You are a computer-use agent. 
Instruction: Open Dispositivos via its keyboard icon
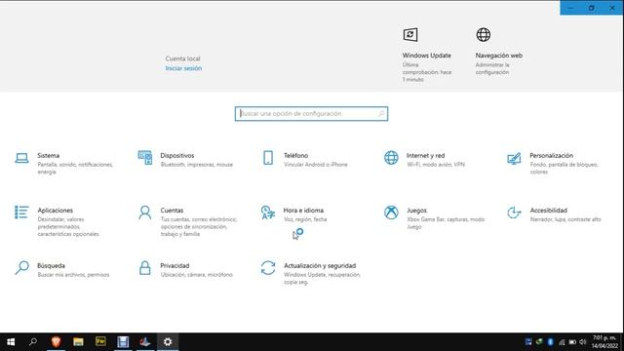point(145,158)
